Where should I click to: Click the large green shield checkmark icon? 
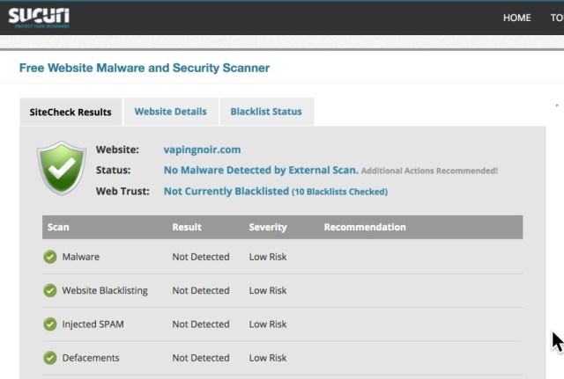click(62, 169)
